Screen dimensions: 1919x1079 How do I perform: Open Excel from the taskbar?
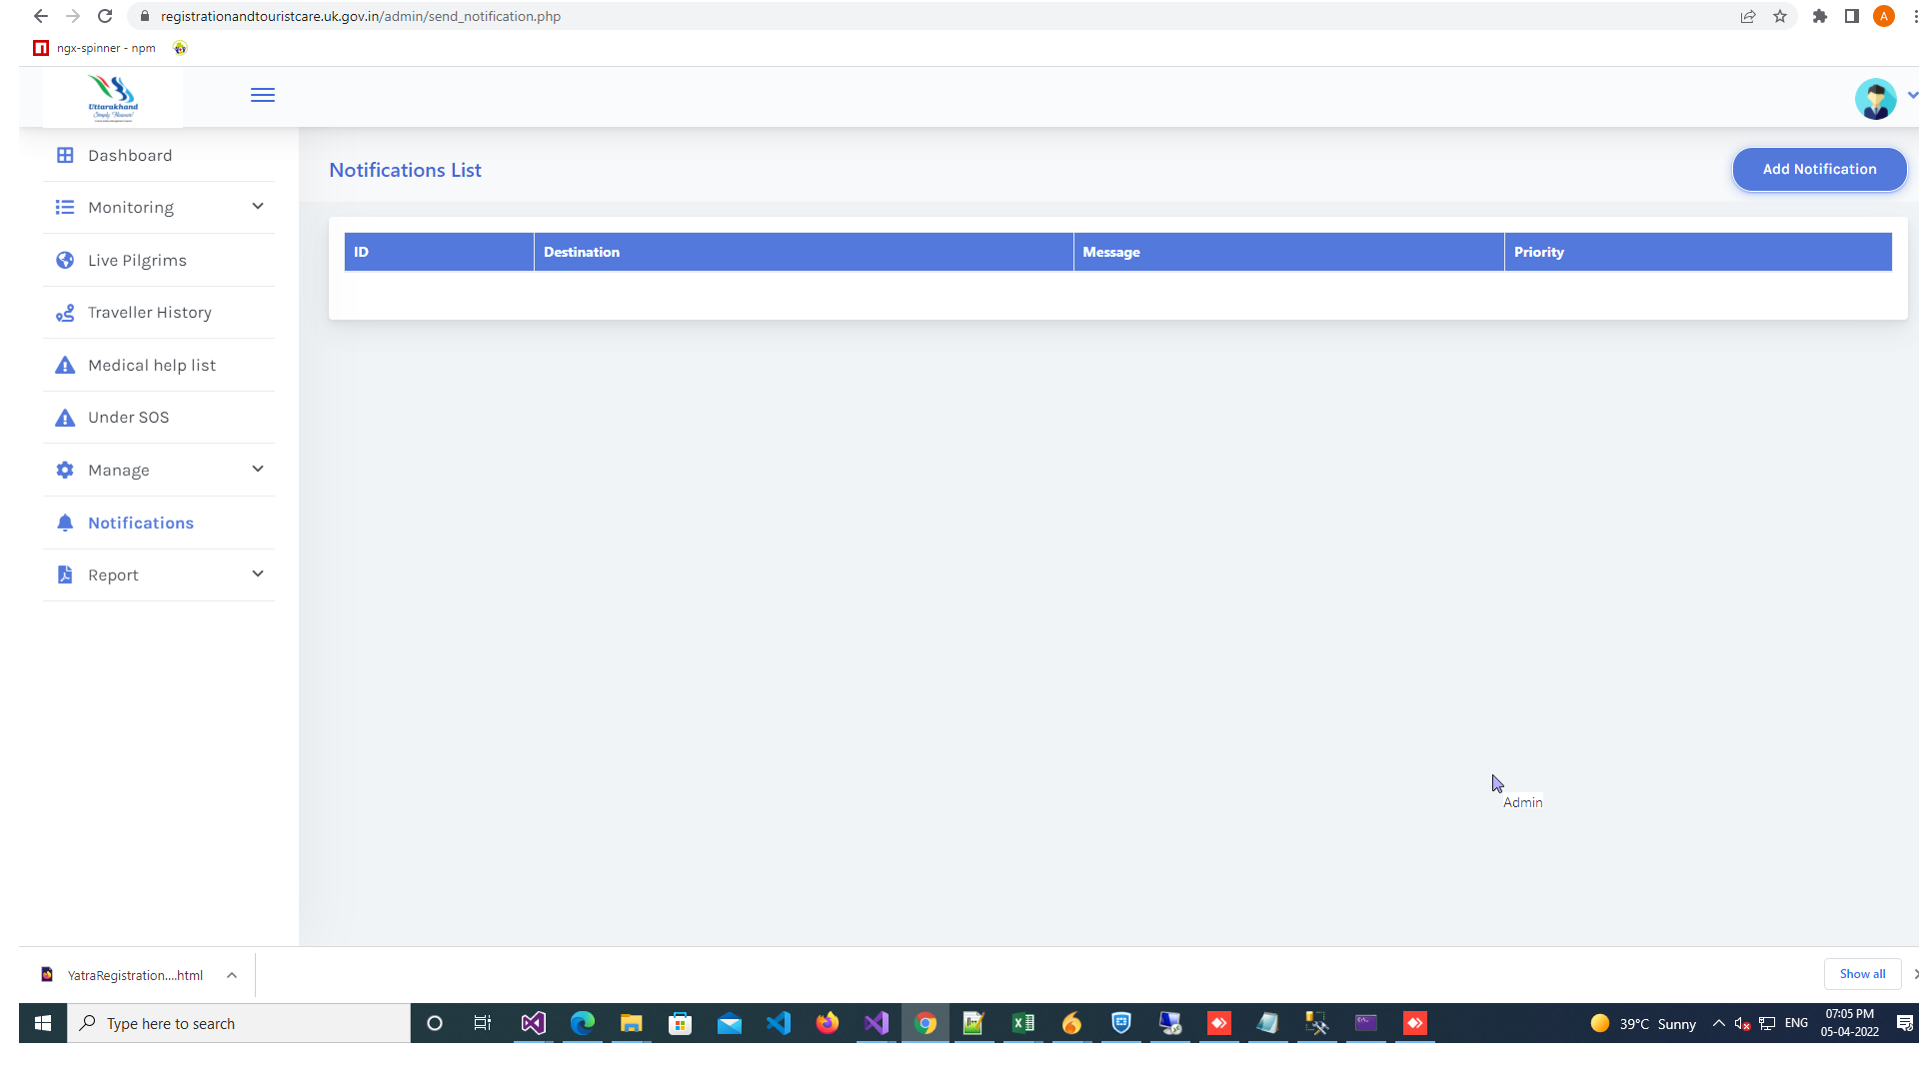click(1022, 1023)
